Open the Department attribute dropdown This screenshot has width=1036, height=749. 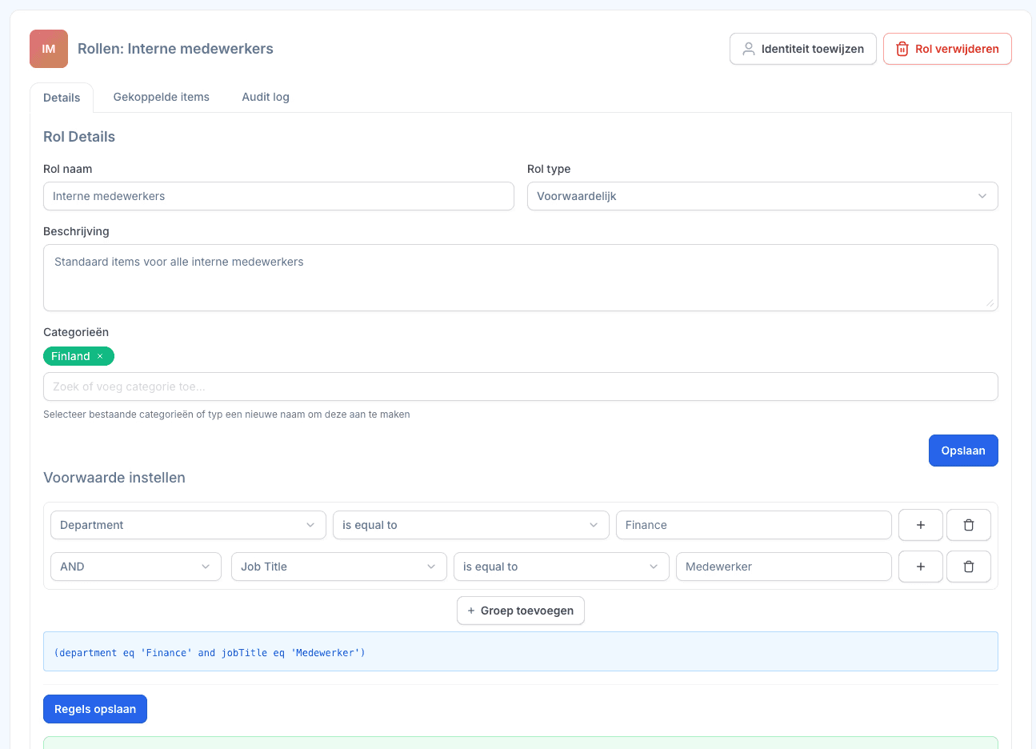[188, 525]
